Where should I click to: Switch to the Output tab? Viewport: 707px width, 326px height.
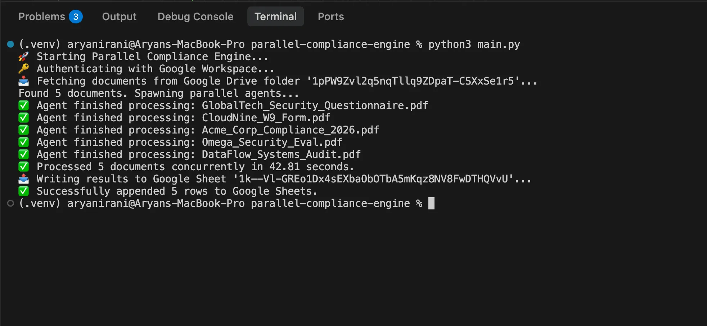point(119,17)
